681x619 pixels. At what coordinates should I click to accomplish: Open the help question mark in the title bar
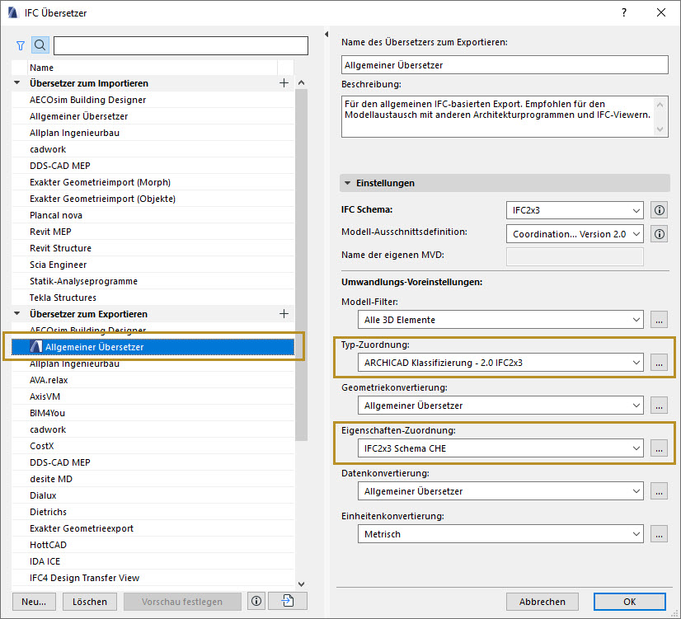[623, 12]
